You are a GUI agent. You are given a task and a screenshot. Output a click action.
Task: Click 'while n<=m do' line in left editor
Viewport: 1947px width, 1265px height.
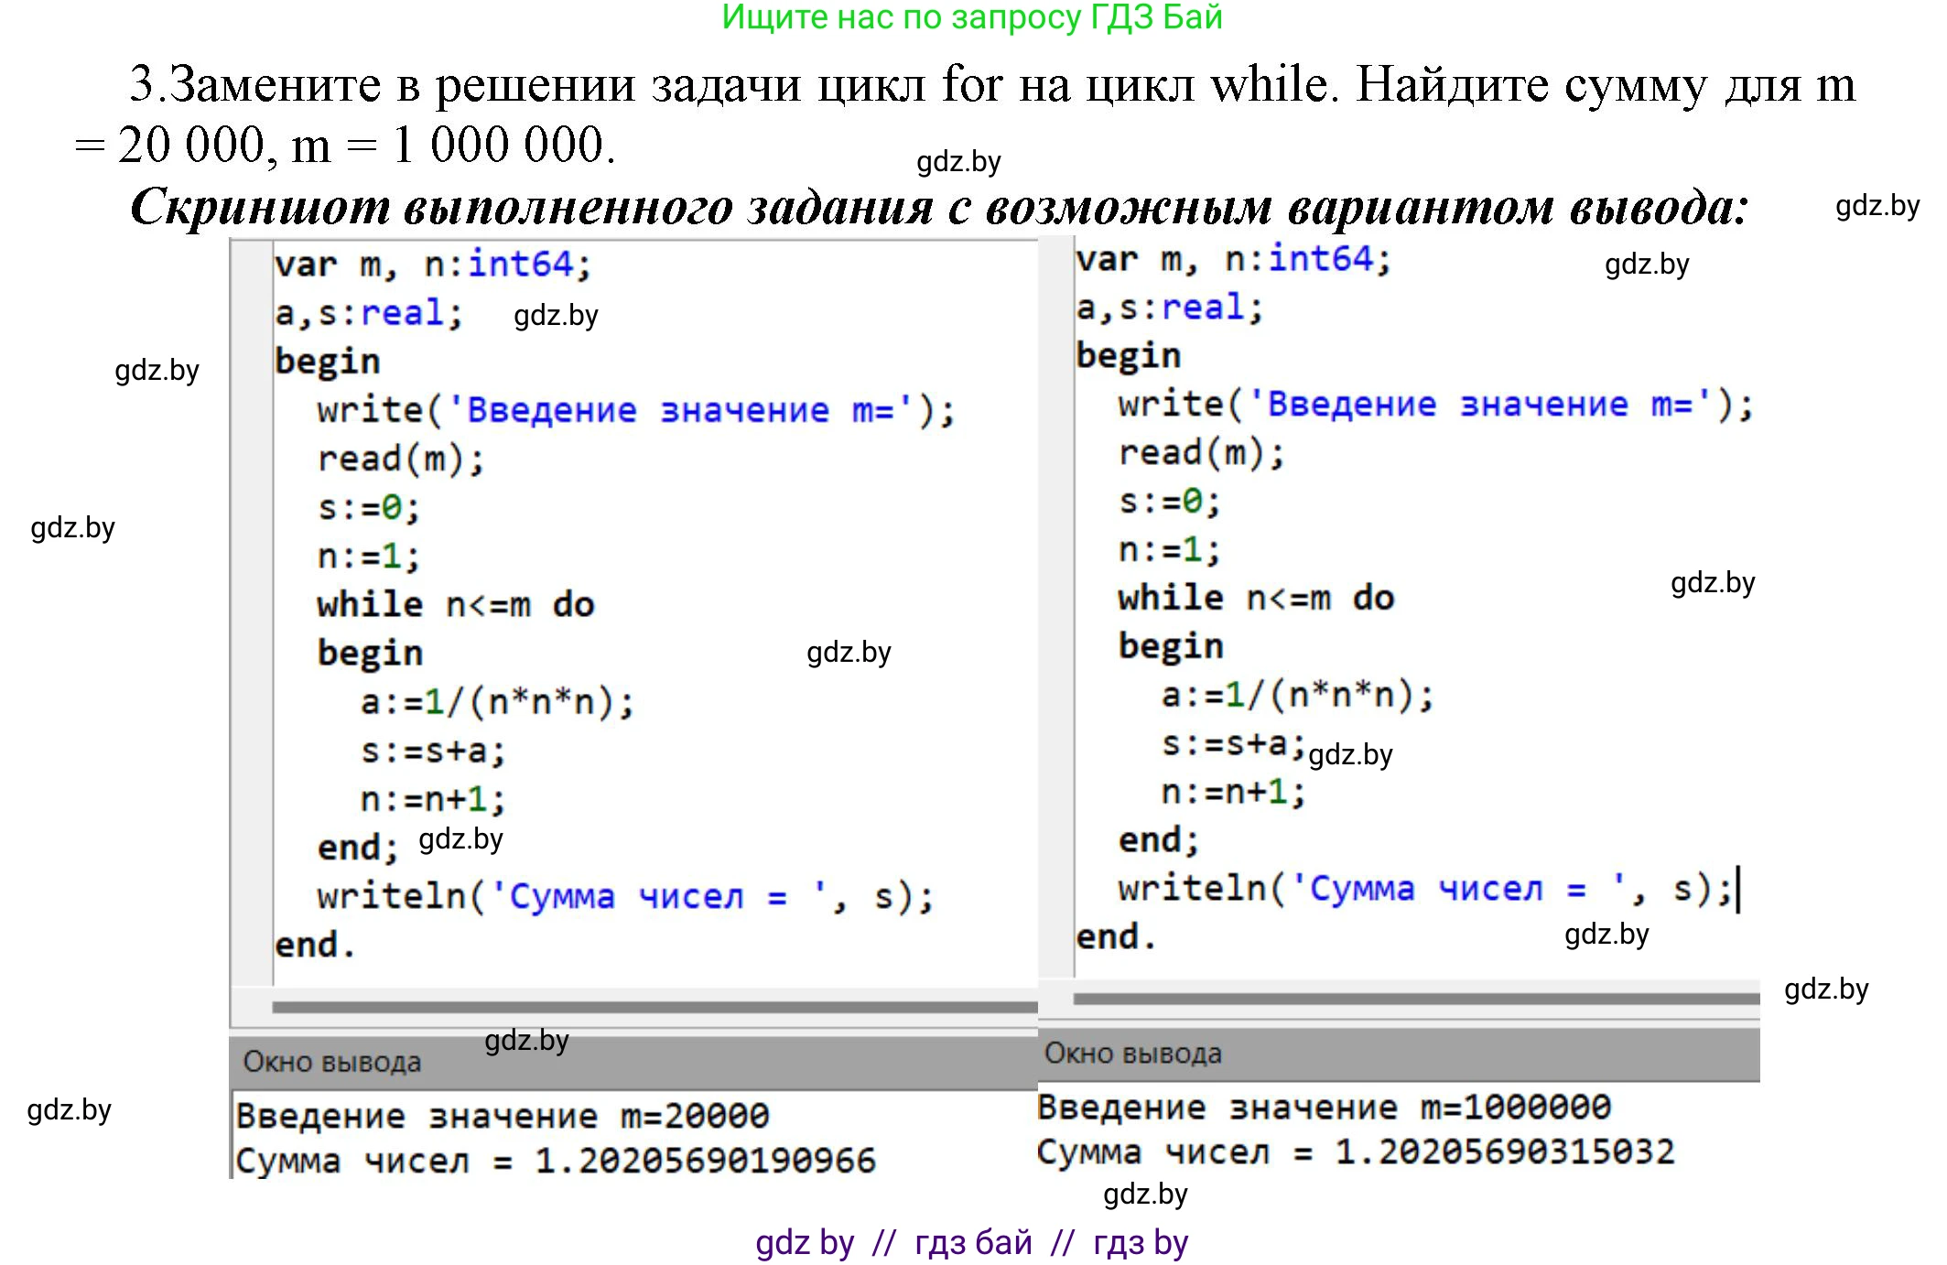455,605
